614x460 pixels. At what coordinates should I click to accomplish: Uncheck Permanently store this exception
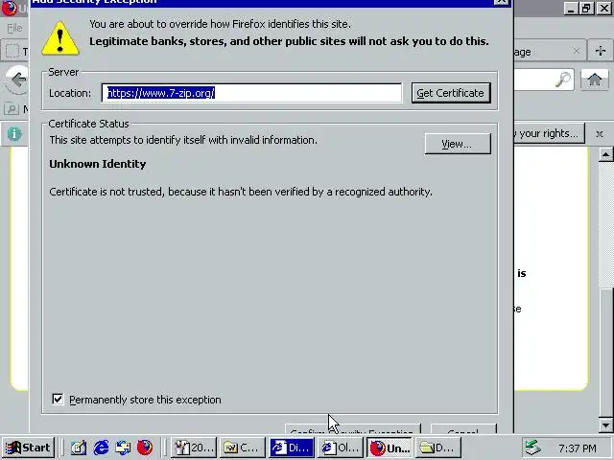[58, 399]
